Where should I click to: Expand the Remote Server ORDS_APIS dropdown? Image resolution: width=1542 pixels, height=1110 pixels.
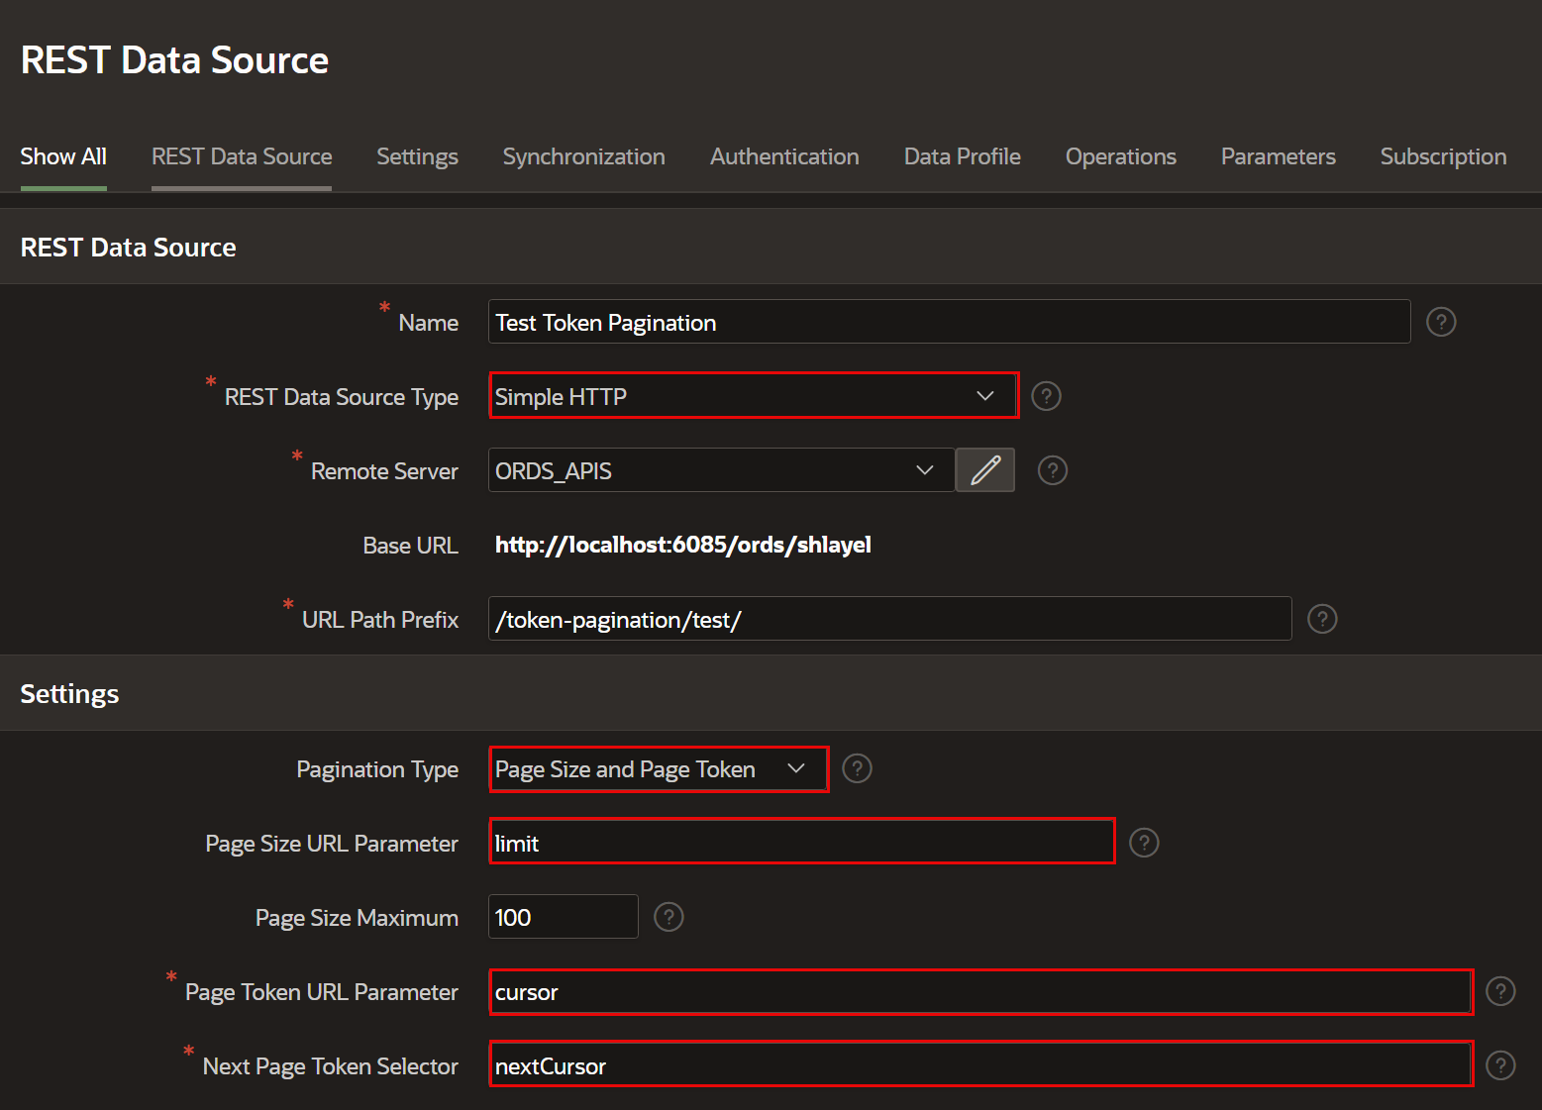pyautogui.click(x=720, y=470)
